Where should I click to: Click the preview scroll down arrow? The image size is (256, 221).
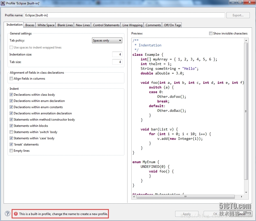(x=246, y=192)
